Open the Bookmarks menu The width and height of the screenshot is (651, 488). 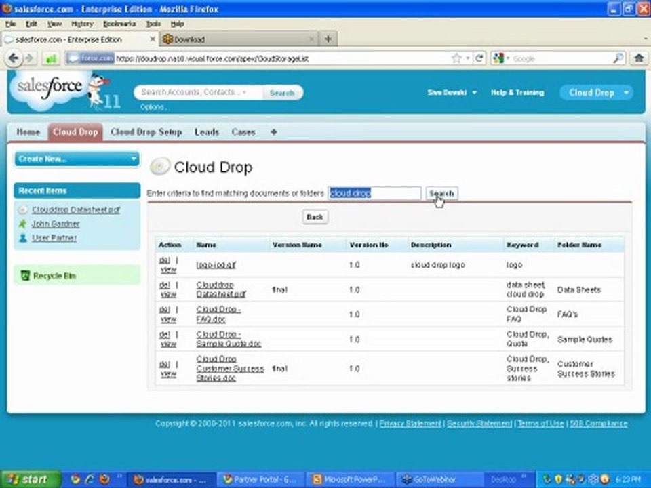coord(119,24)
